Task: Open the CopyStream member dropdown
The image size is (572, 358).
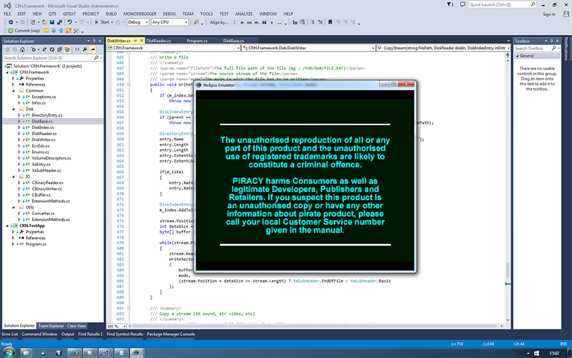Action: 444,48
